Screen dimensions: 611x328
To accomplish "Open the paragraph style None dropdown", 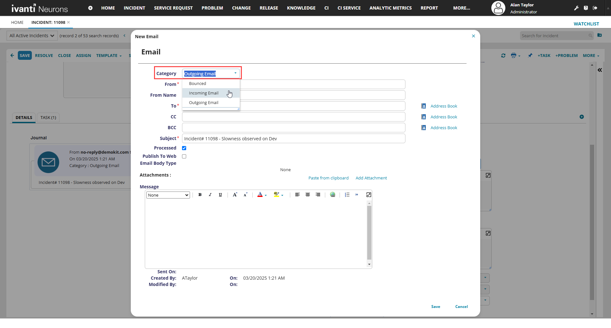I will (x=168, y=195).
